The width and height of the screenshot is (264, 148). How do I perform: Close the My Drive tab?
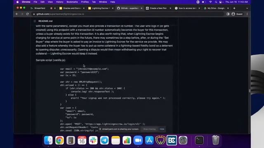(228, 8)
